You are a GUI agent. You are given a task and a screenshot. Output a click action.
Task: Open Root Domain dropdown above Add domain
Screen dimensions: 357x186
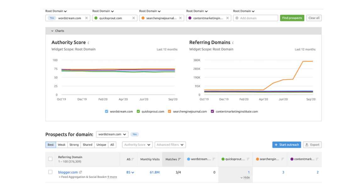pyautogui.click(x=244, y=11)
